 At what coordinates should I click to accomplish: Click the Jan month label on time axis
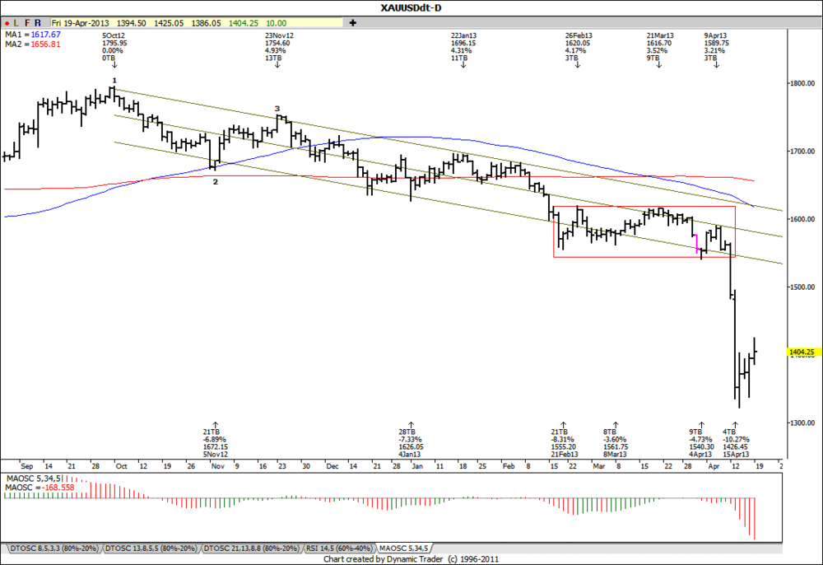[416, 466]
